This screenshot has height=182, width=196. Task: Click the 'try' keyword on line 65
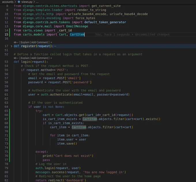coord(38,111)
